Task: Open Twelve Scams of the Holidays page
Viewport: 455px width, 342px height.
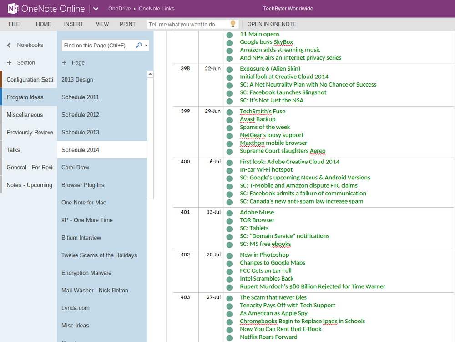Action: (x=102, y=255)
